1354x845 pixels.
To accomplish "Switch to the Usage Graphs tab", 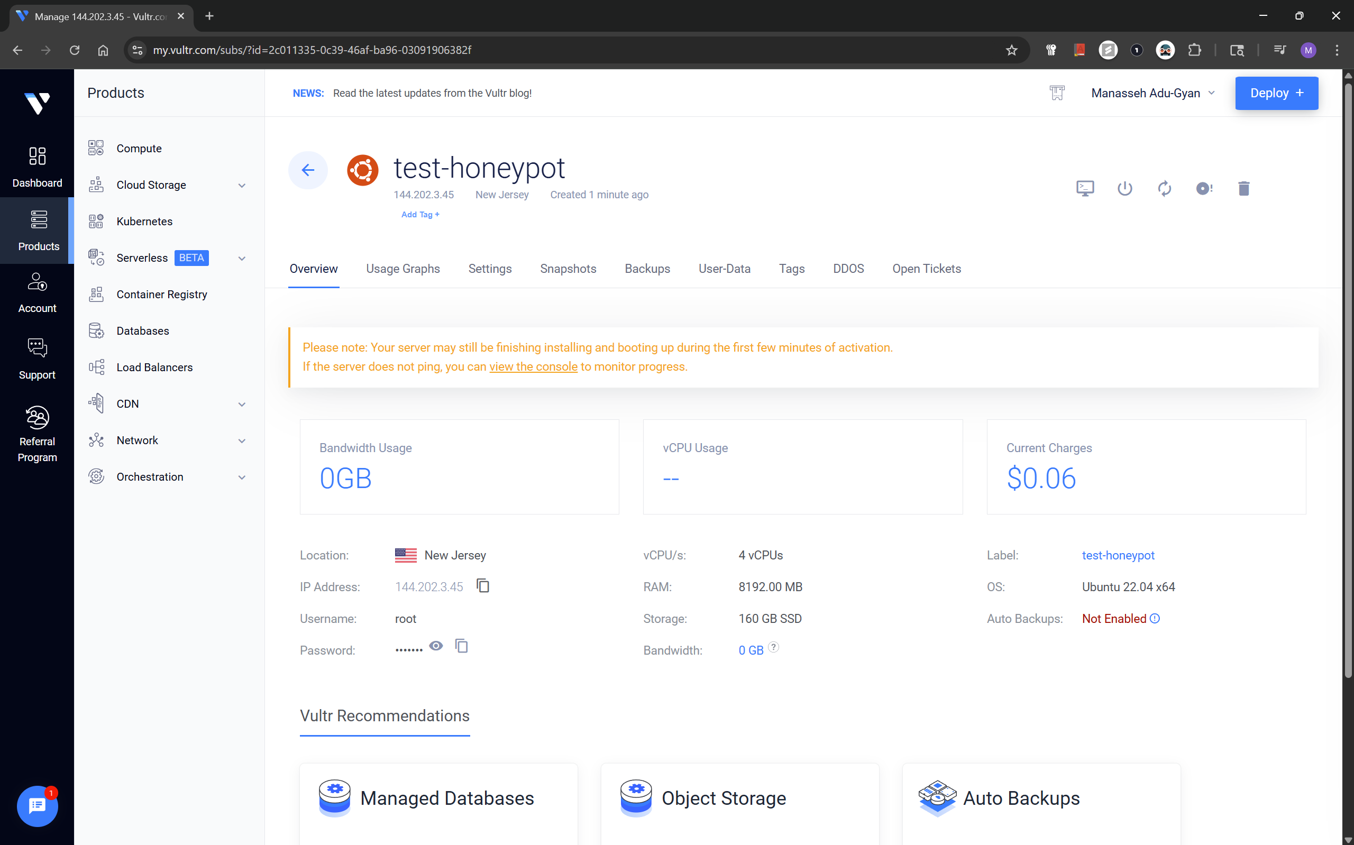I will click(403, 269).
